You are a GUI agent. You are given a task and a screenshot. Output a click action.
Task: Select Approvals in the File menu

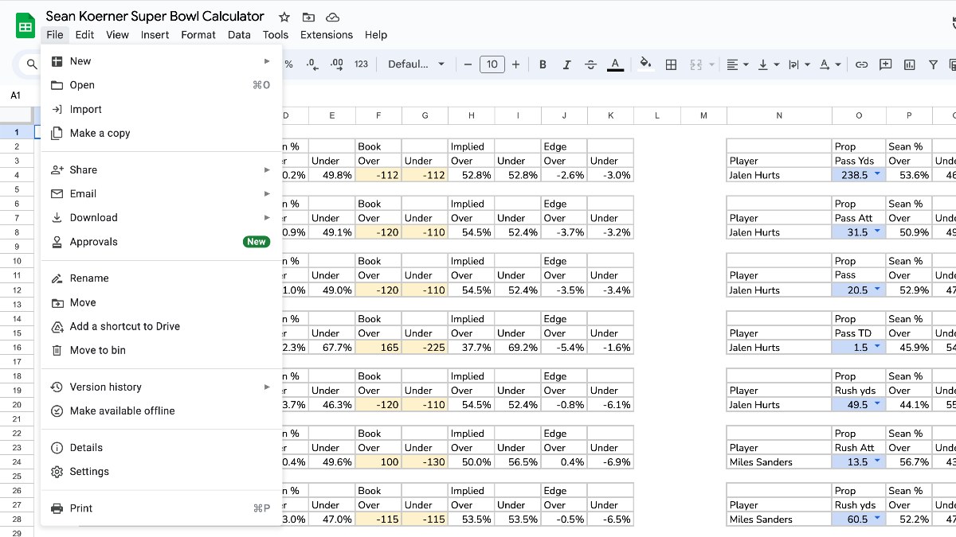[x=162, y=242]
